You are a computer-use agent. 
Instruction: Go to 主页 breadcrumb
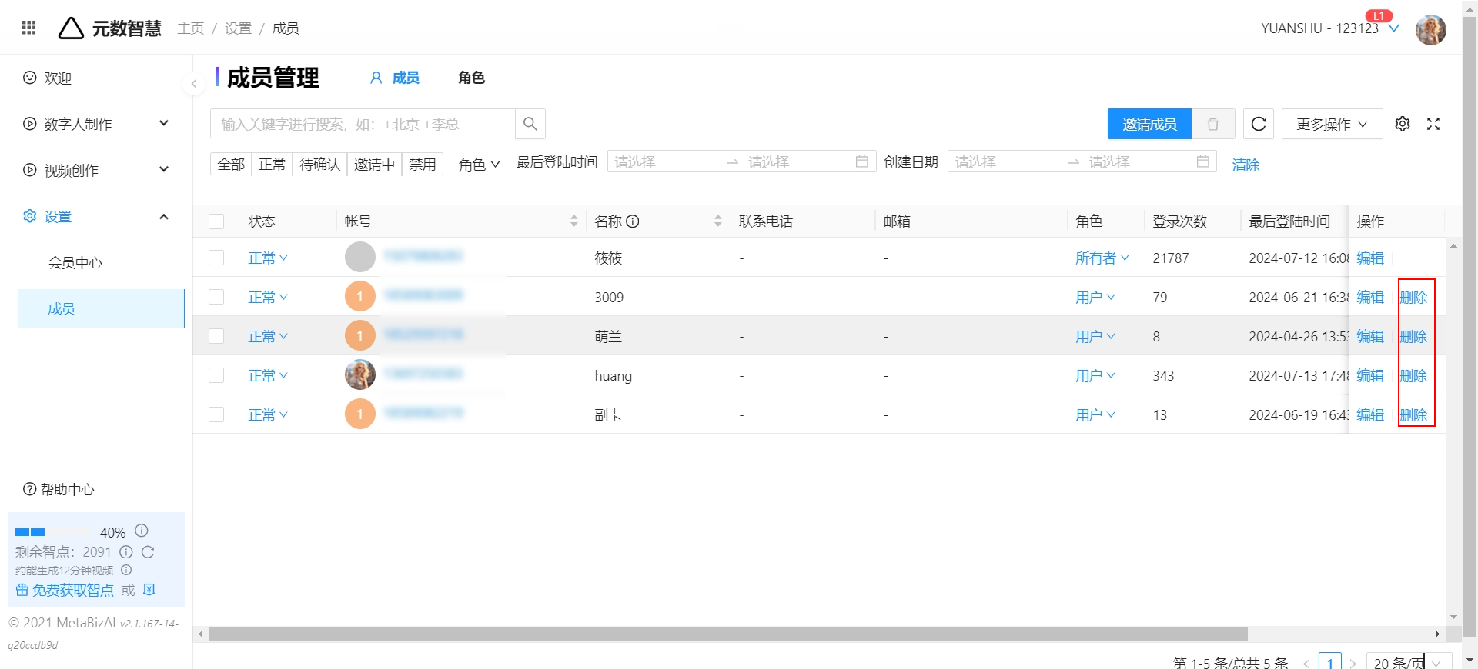coord(190,28)
